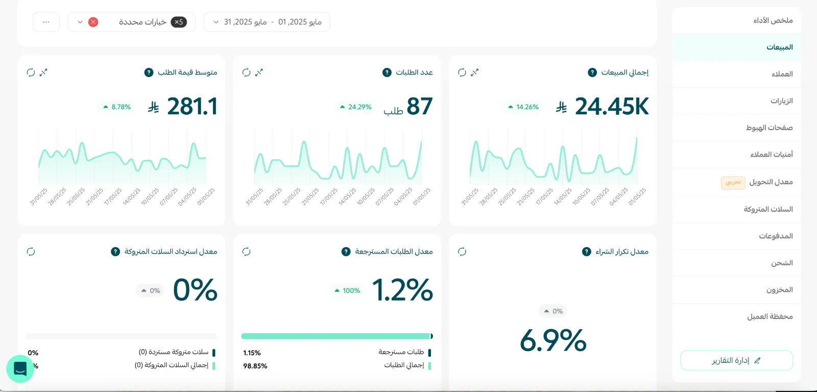Refresh the إجمالي المبيعات card
This screenshot has height=392, width=817.
[462, 72]
